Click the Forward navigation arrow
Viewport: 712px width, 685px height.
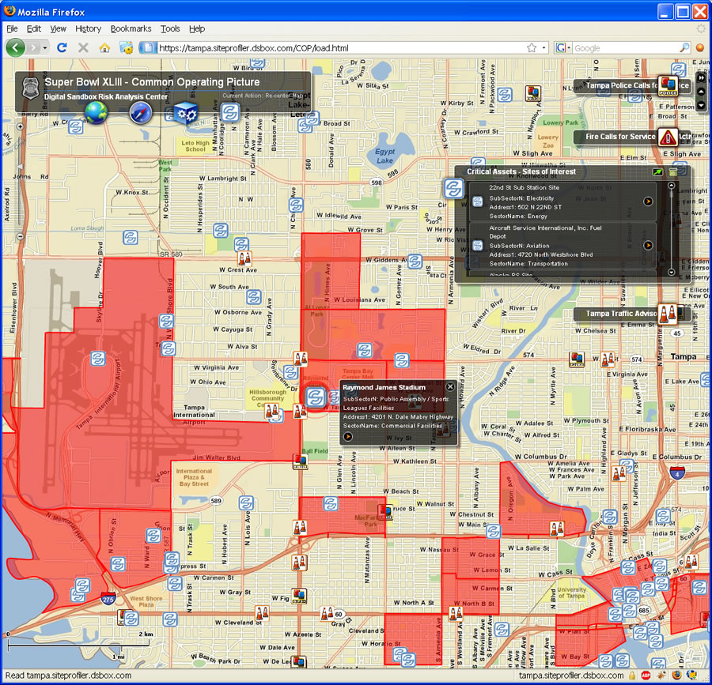click(x=33, y=47)
